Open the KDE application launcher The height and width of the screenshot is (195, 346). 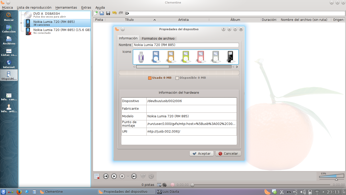click(4, 192)
